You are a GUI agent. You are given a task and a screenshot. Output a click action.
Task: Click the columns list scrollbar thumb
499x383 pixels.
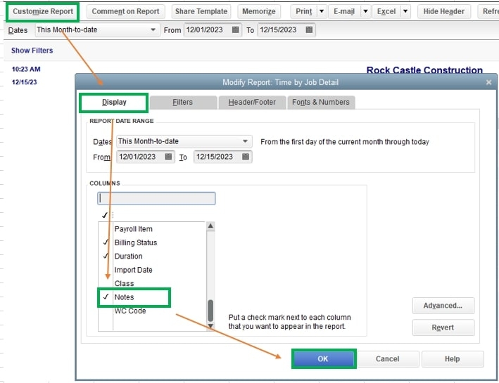[210, 311]
